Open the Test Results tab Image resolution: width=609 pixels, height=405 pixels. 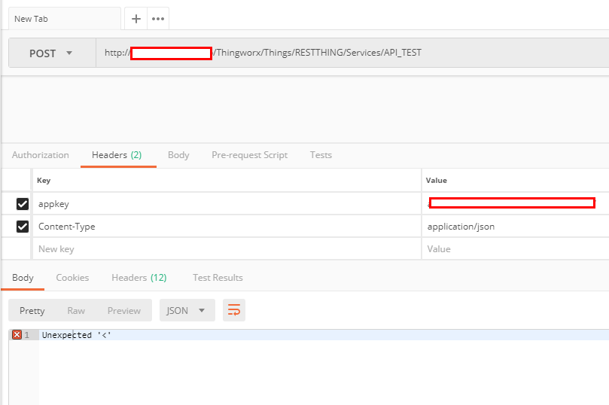[218, 278]
